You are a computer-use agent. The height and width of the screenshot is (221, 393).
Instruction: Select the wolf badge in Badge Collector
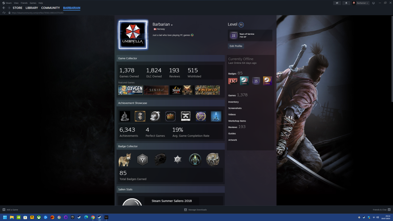click(125, 160)
